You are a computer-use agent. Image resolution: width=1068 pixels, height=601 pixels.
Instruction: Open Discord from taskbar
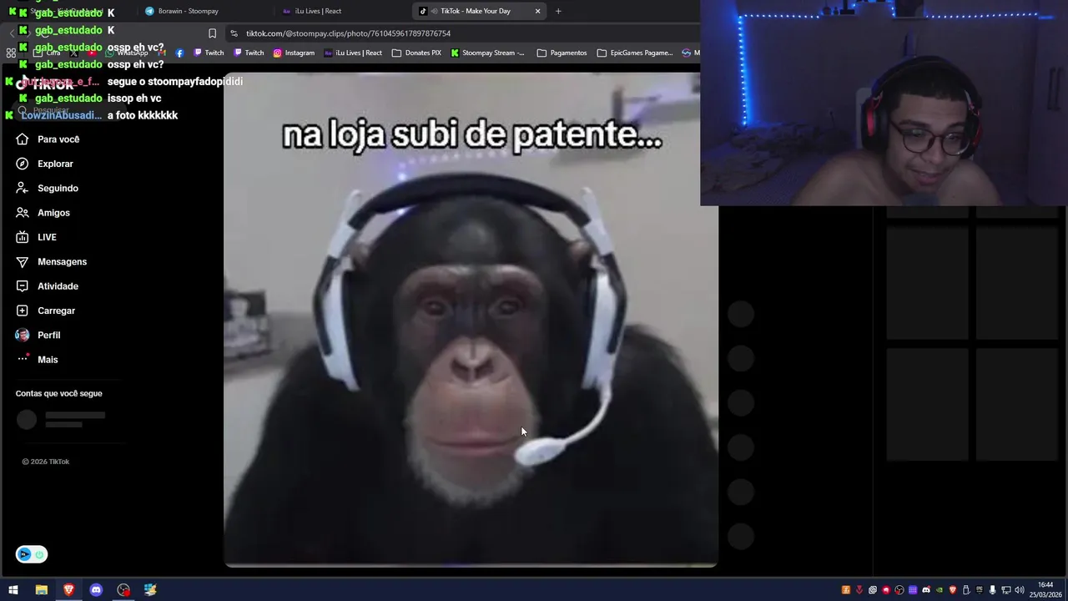tap(96, 590)
